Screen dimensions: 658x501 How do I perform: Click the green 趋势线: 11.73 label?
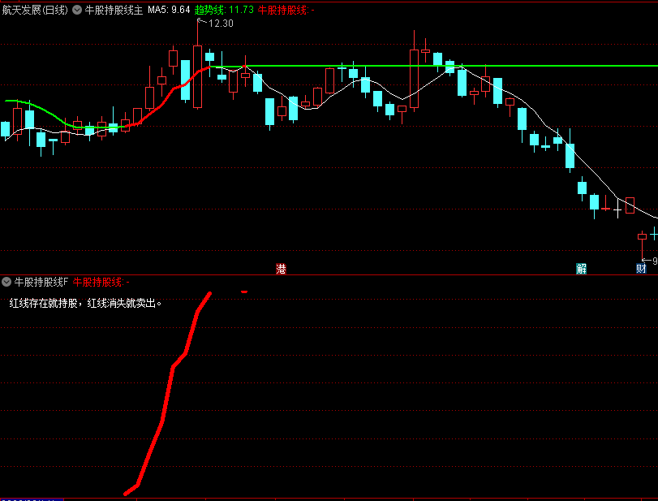(224, 10)
